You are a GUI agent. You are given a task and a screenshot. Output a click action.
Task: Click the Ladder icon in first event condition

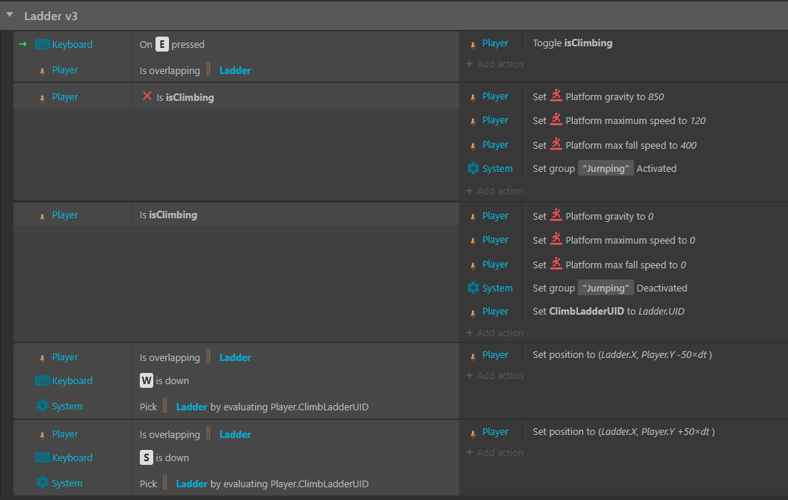209,70
